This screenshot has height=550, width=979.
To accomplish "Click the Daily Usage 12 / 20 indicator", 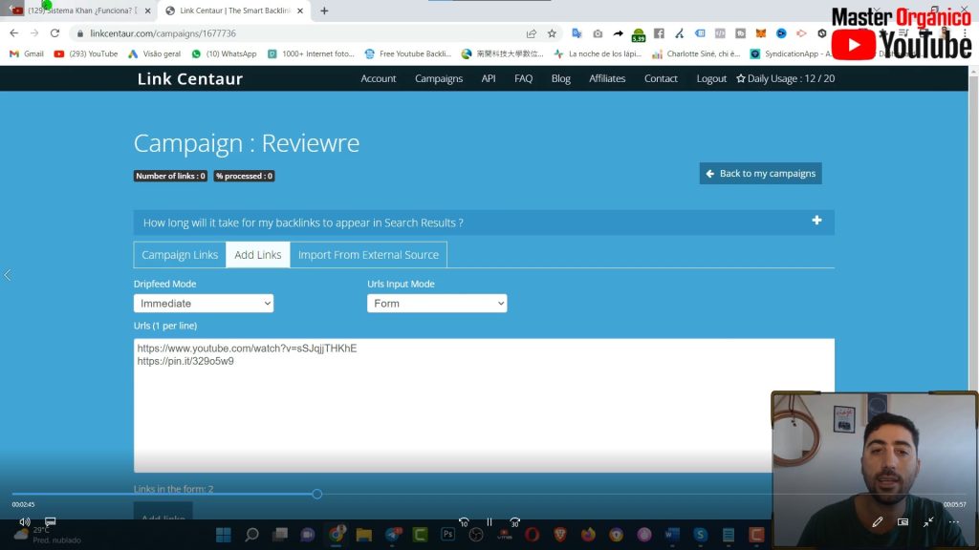I will click(786, 78).
